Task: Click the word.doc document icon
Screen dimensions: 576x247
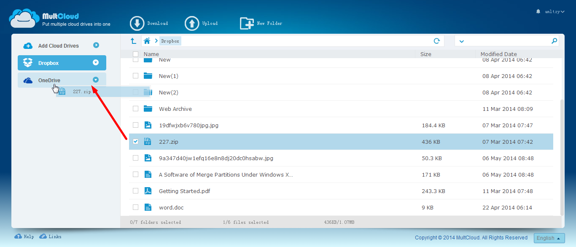Action: tap(148, 207)
